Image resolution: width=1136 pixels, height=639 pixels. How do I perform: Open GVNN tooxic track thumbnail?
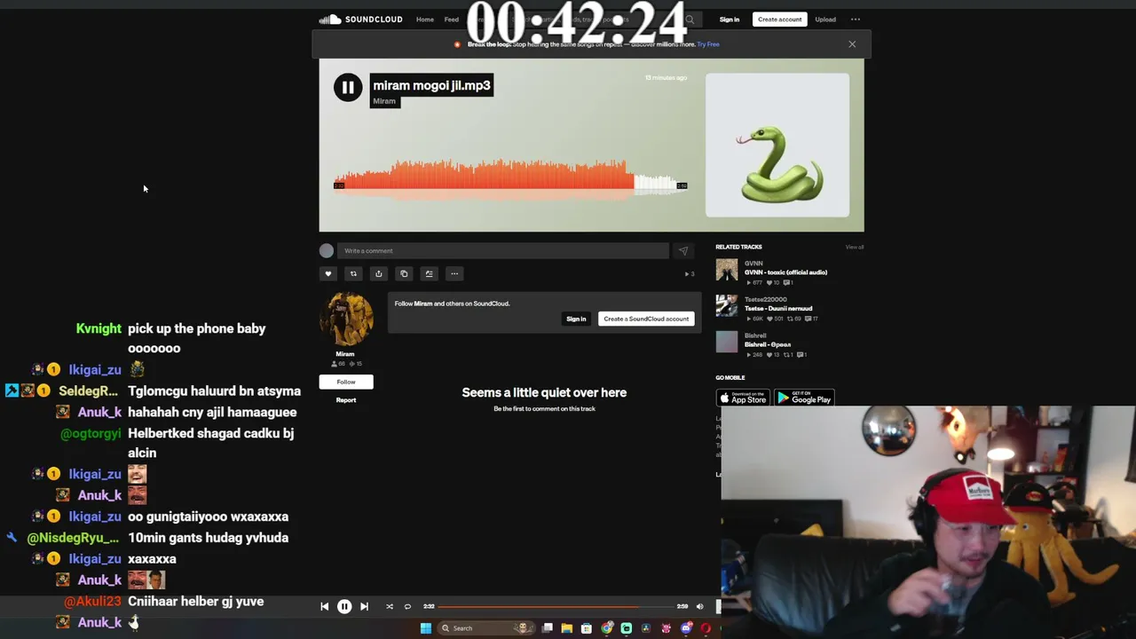(x=727, y=270)
